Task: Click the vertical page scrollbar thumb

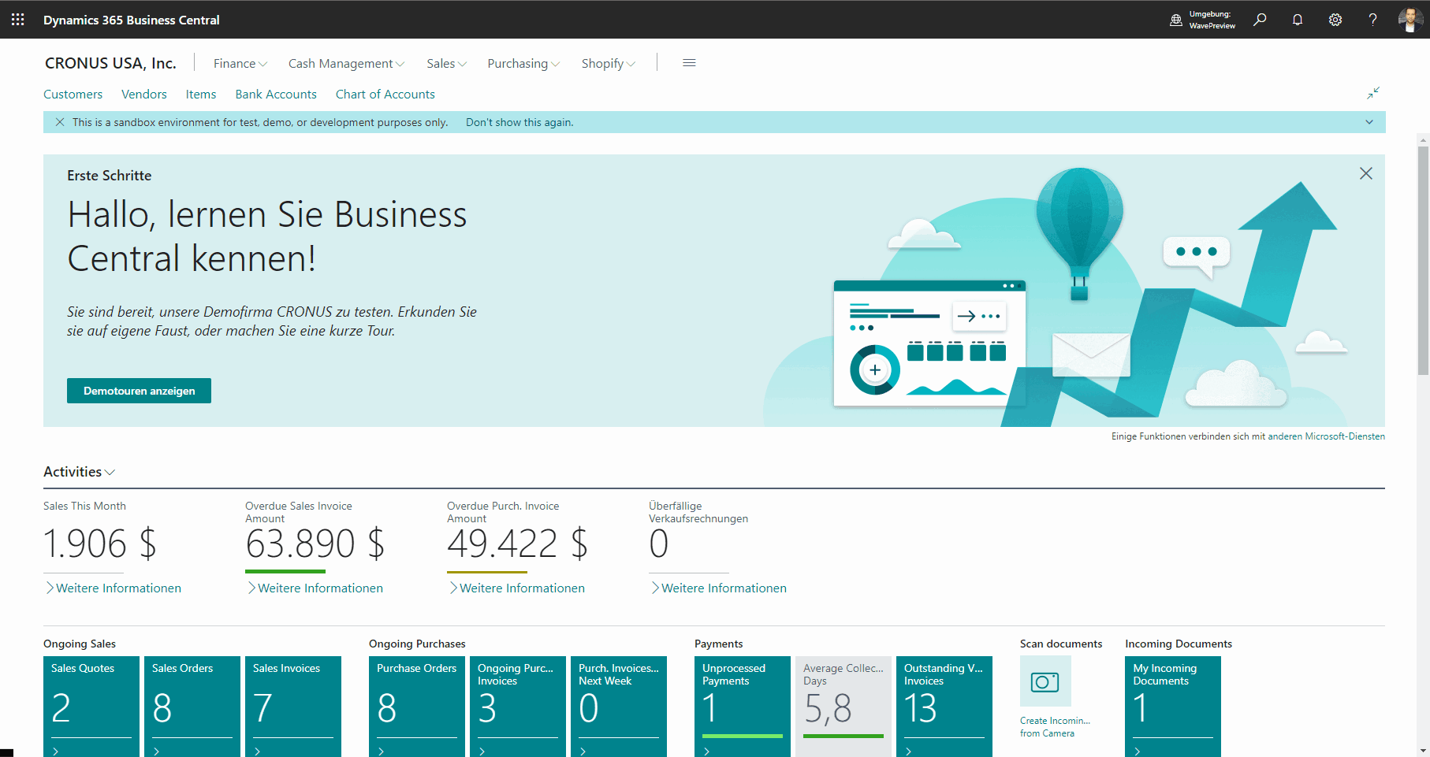Action: 1423,260
